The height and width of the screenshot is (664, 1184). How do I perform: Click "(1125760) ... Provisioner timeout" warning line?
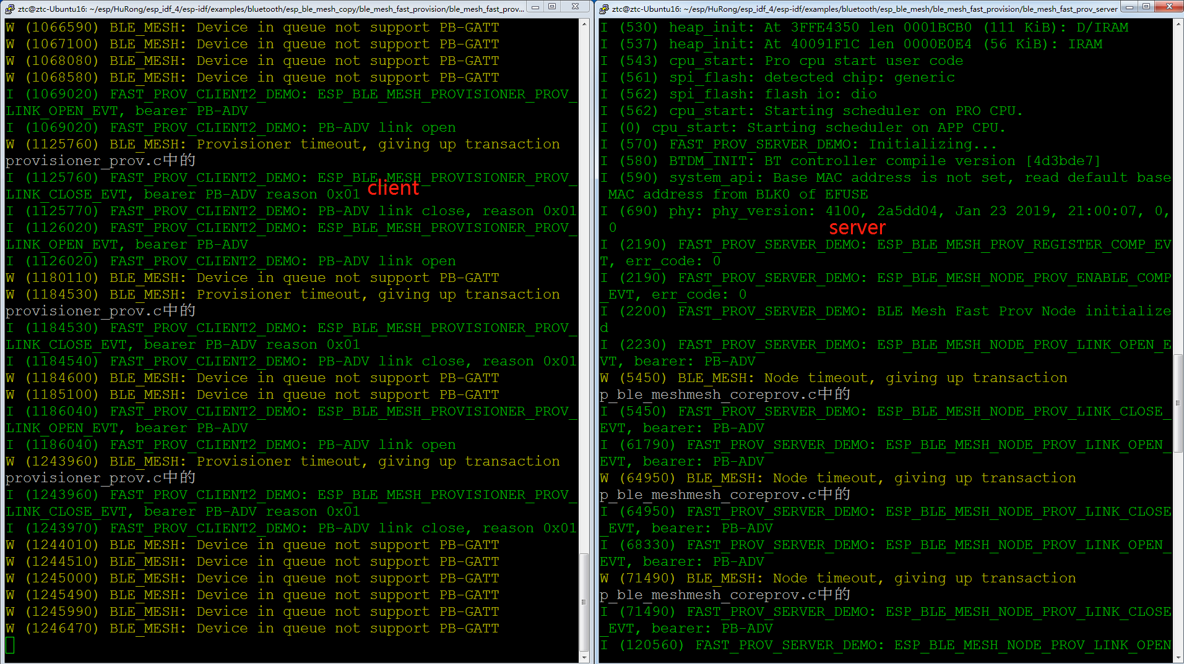283,145
